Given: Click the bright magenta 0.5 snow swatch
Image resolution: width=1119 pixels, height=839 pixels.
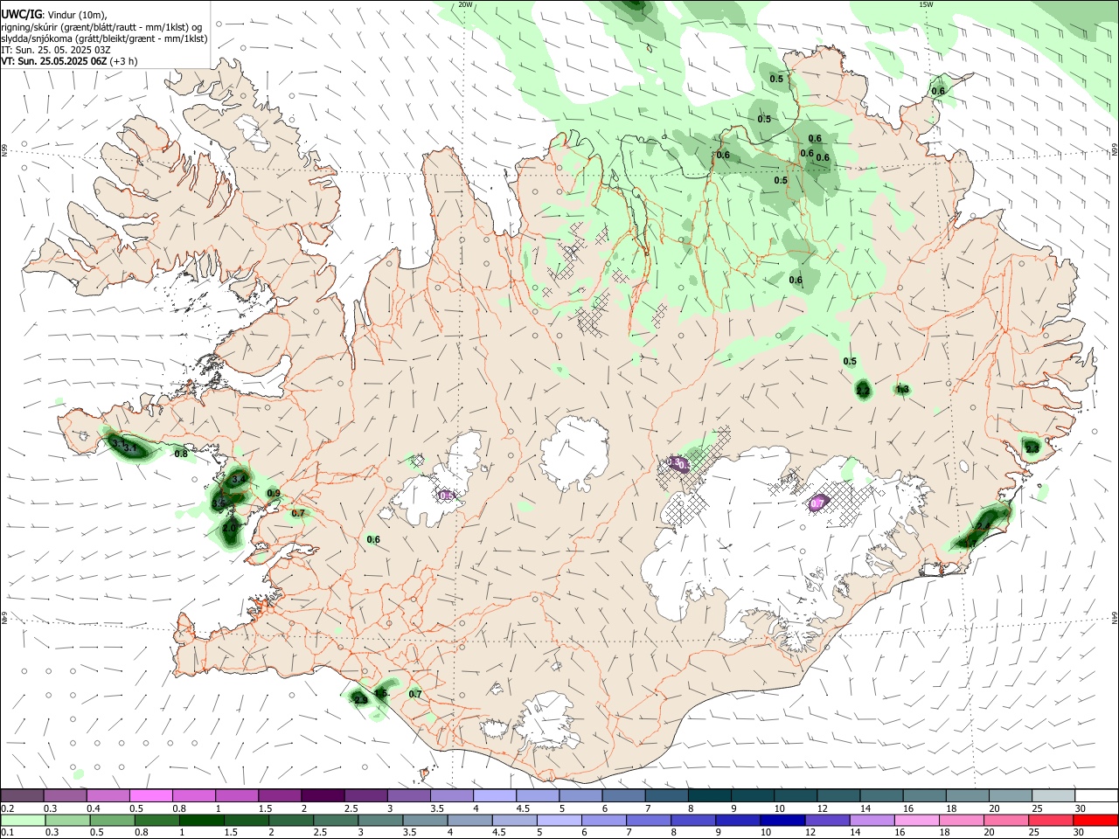Looking at the screenshot, I should point(150,795).
